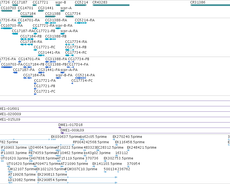
Task: Select protein CG17721-PA
Action: click(x=35, y=83)
